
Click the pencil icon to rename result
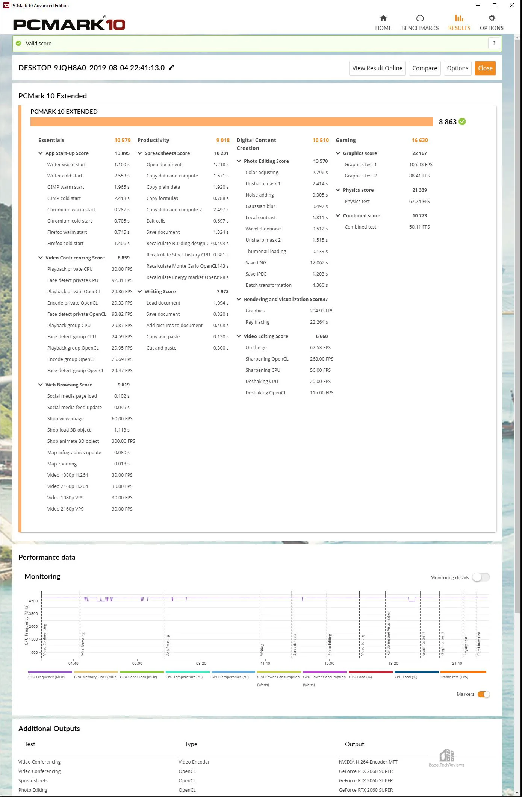click(171, 68)
